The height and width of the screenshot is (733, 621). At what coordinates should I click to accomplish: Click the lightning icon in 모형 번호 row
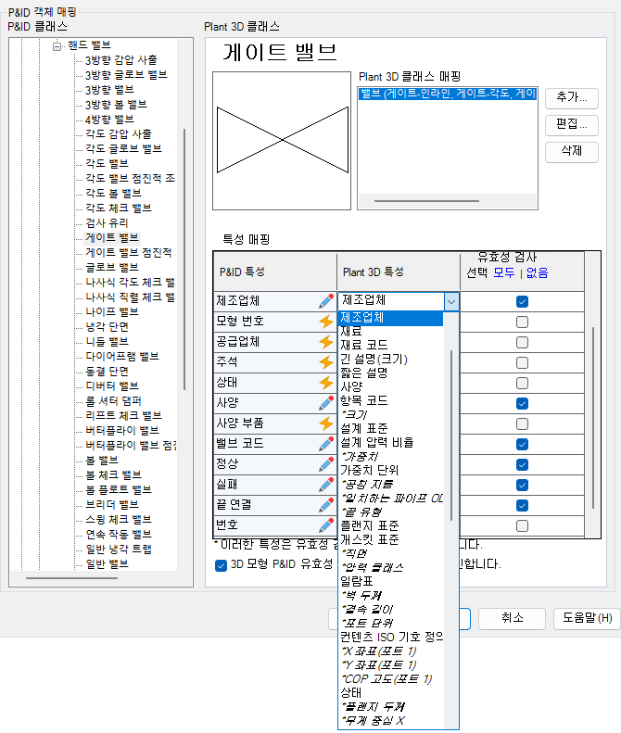[x=326, y=322]
